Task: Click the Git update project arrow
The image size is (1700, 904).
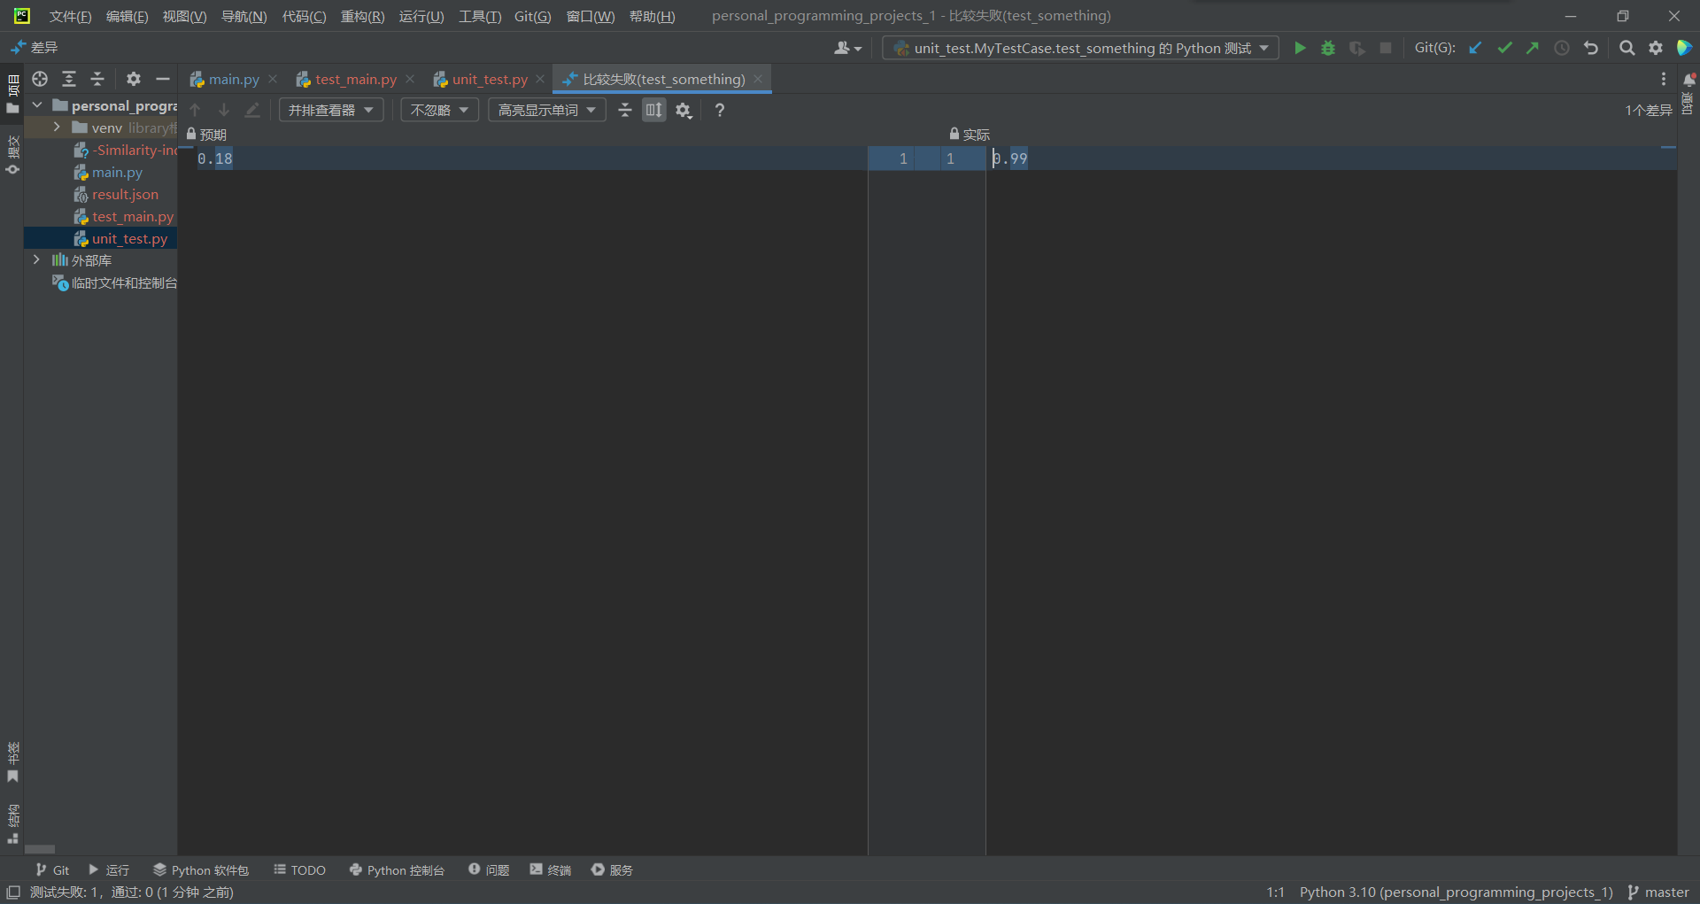Action: [1475, 48]
